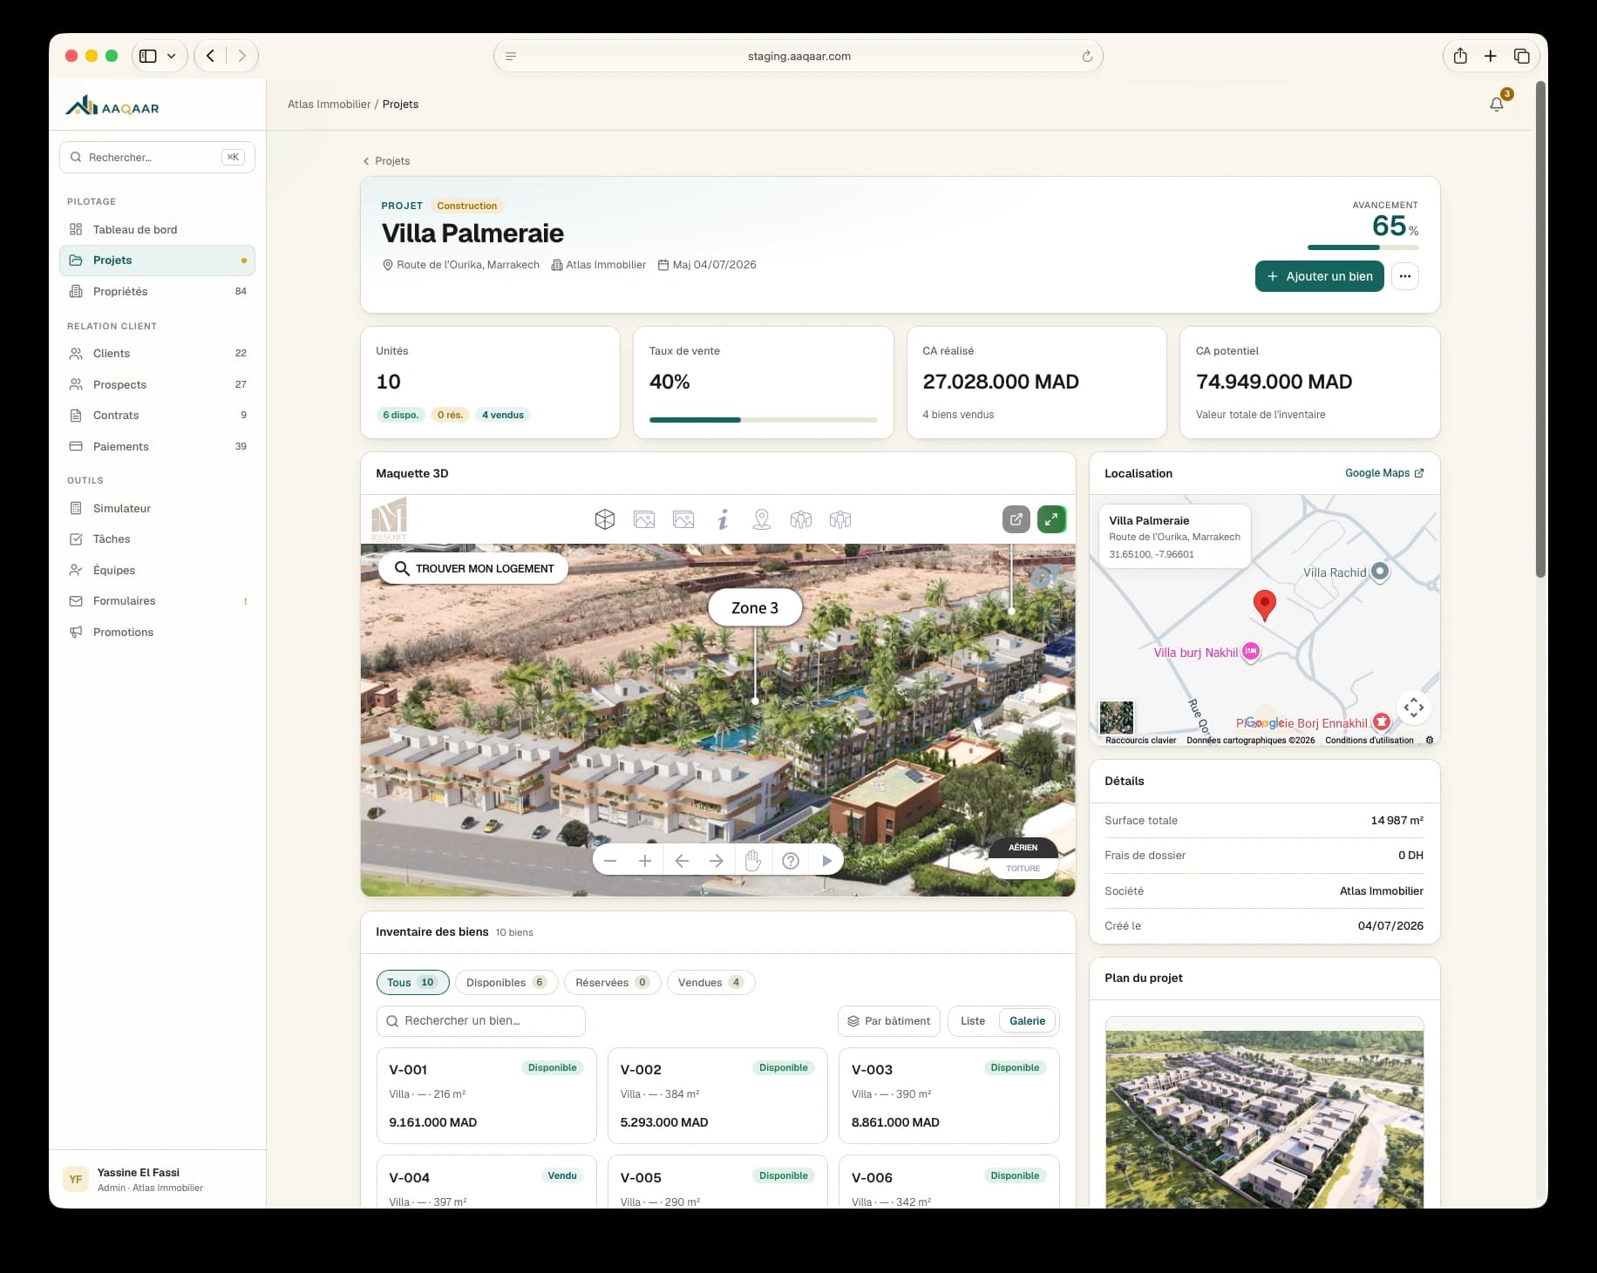
Task: Filter inventory by Vendues tab
Action: [711, 982]
